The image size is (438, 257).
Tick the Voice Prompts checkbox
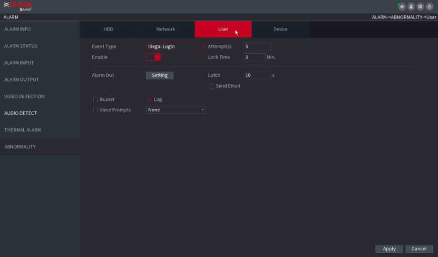tap(96, 110)
